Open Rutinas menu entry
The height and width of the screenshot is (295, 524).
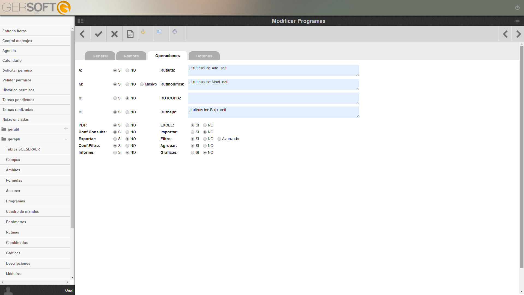click(x=35, y=232)
